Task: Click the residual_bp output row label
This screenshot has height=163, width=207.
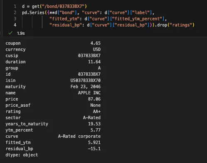Action: pos(19,149)
